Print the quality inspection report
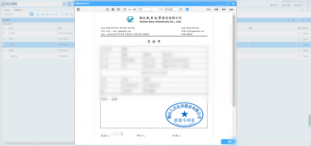Viewport: 311px width, 146px height. (113, 10)
